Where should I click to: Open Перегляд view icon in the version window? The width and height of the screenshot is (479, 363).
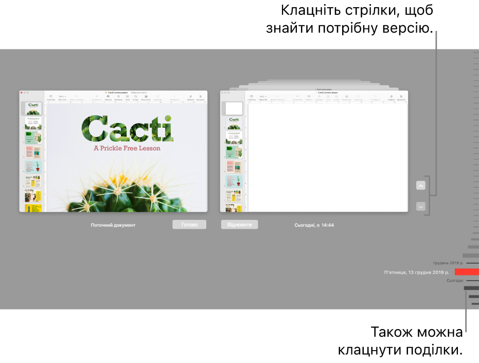pyautogui.click(x=252, y=96)
